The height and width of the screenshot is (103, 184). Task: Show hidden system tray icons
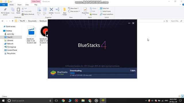(x=146, y=100)
